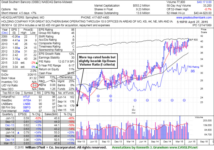The width and height of the screenshot is (214, 150).
Task: Click the Composite Rating value 87
Action: pyautogui.click(x=73, y=43)
